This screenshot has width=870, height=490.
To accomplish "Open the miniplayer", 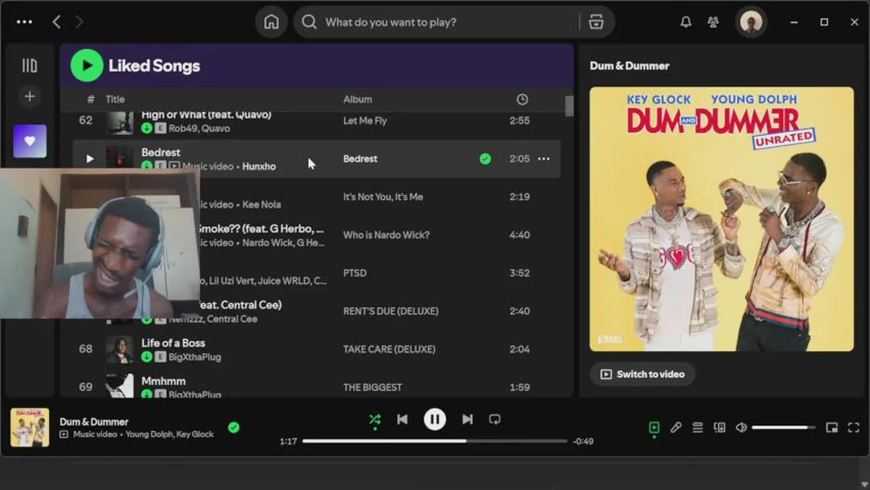I will (x=831, y=427).
